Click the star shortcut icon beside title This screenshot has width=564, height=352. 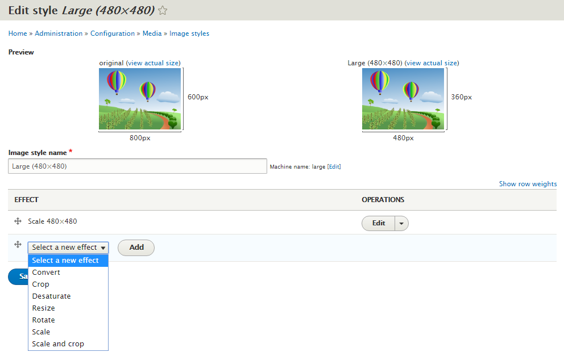[163, 10]
